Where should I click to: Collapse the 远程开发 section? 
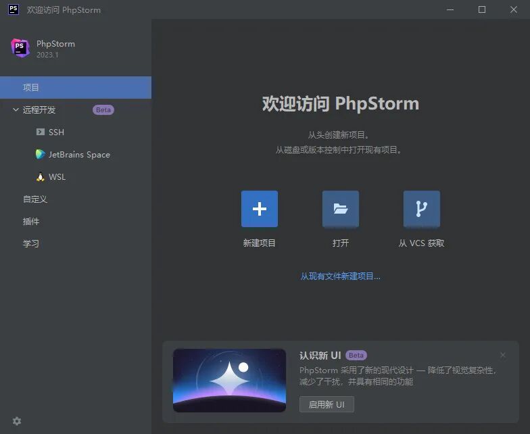[x=16, y=110]
